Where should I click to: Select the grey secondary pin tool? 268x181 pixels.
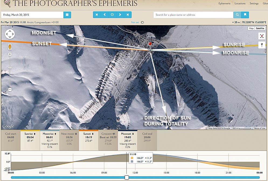pyautogui.click(x=262, y=45)
